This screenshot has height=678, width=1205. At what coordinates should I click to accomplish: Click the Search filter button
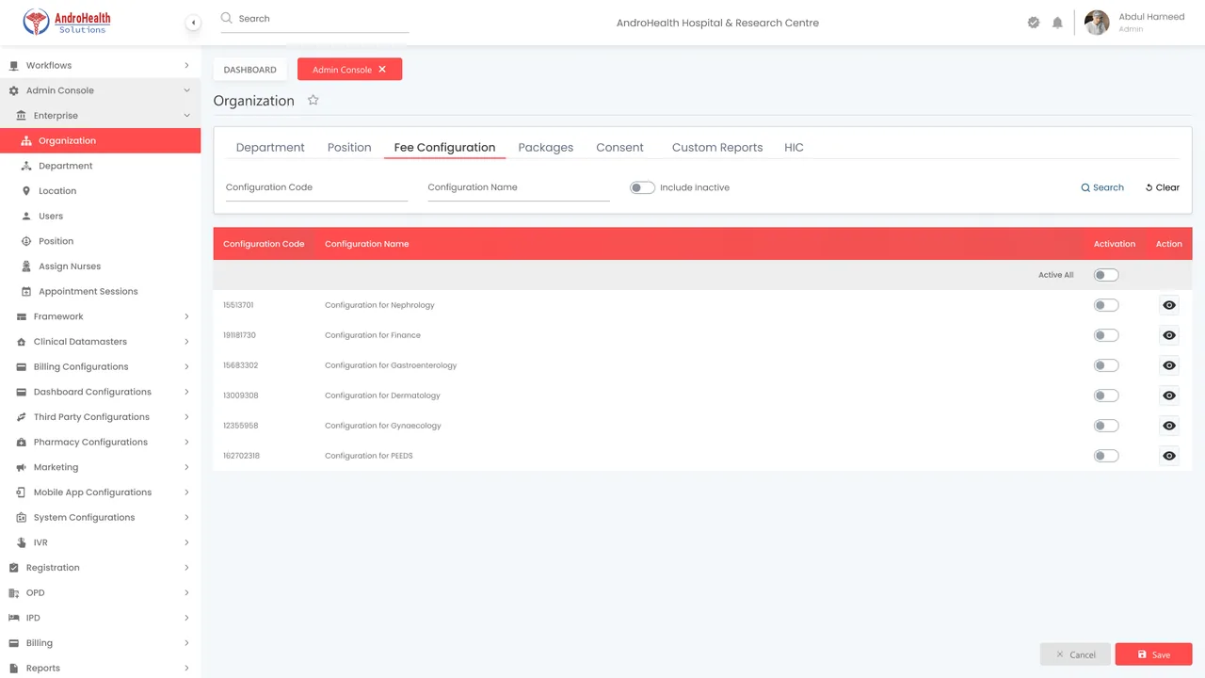[x=1102, y=187]
